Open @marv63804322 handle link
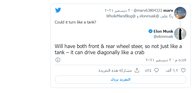 (148, 10)
